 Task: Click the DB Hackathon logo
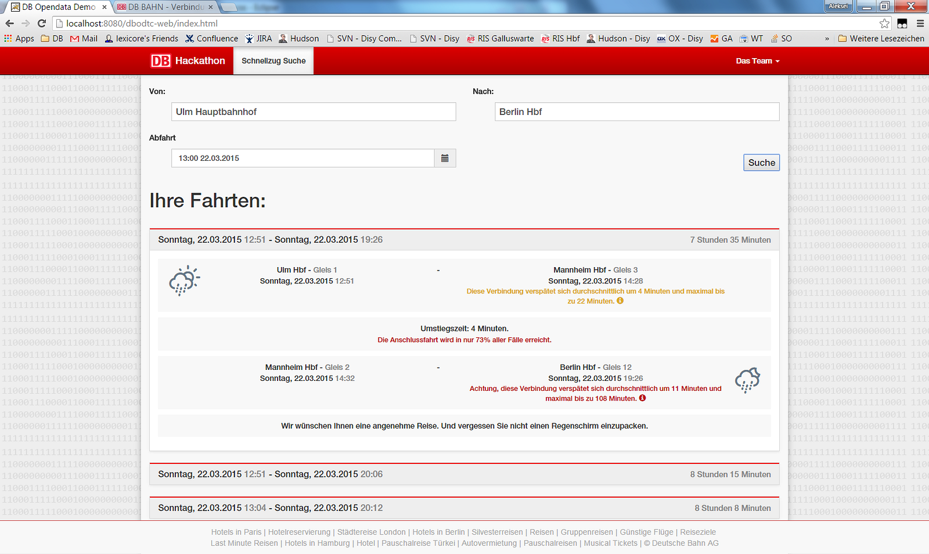(188, 60)
